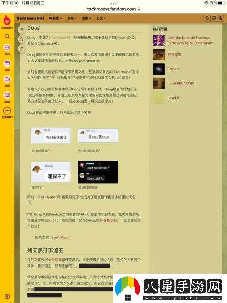227x303 pixels.
Task: Tap the lock icon in address bar
Action: point(138,9)
